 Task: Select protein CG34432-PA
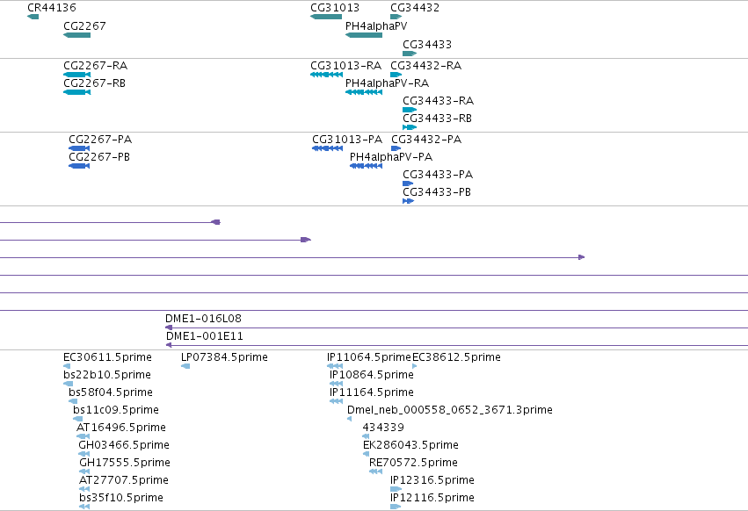pos(396,148)
